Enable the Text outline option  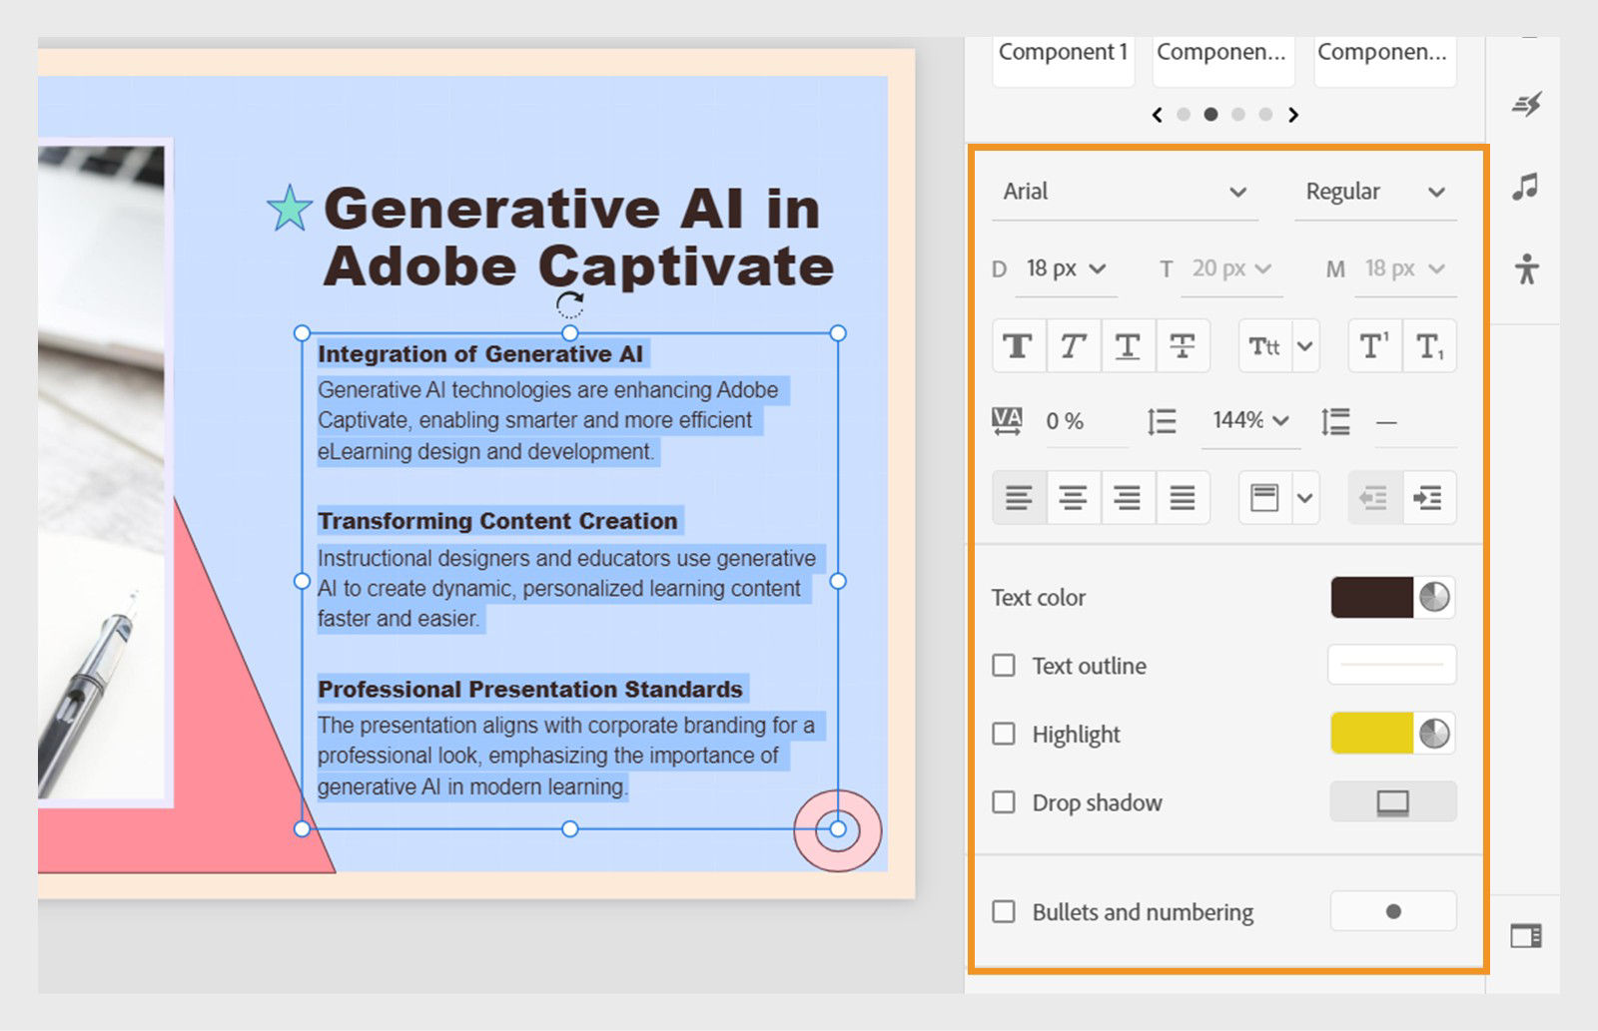(1004, 665)
